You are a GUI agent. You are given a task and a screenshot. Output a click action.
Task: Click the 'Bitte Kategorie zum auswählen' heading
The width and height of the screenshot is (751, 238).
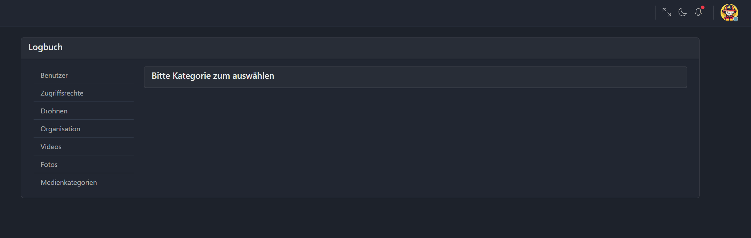[213, 76]
